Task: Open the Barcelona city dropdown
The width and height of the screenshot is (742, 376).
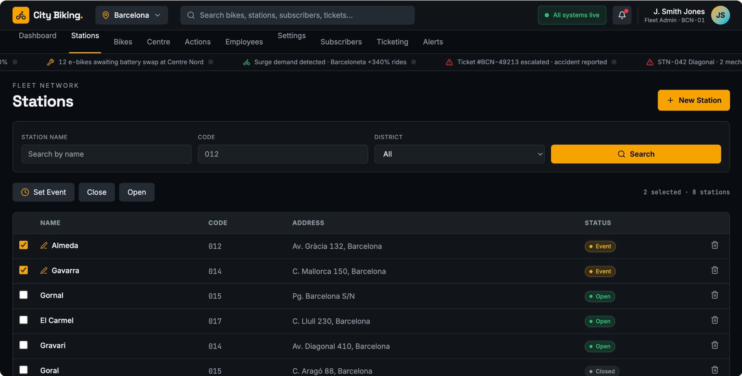Action: [132, 15]
